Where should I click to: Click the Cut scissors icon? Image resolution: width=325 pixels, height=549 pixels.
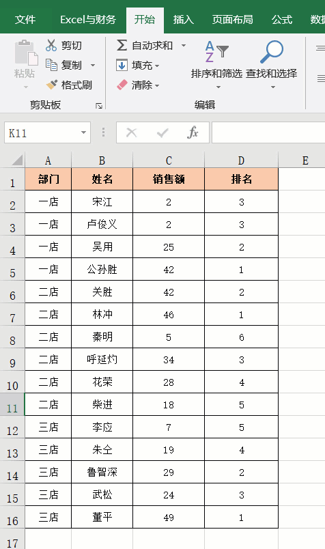point(51,45)
